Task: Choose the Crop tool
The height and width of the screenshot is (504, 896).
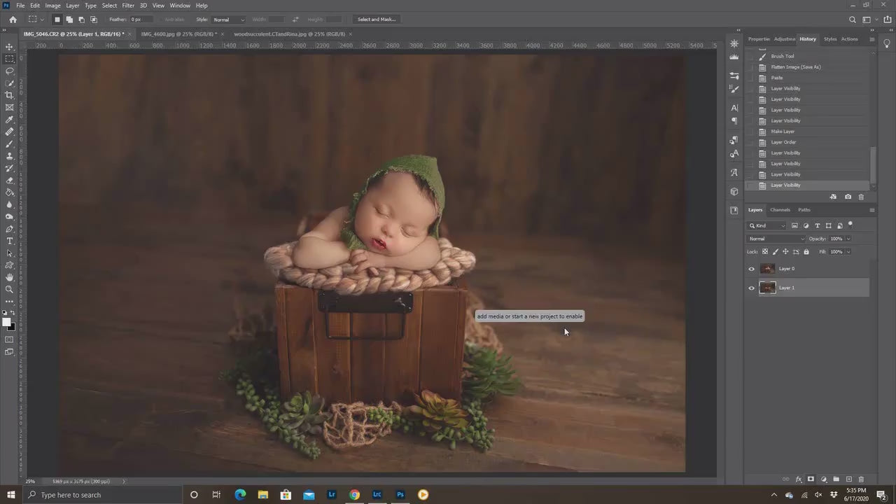Action: pos(10,95)
